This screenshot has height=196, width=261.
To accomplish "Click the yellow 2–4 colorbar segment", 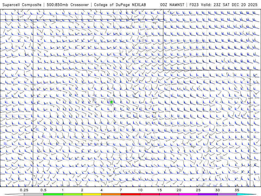I will click(x=92, y=194).
